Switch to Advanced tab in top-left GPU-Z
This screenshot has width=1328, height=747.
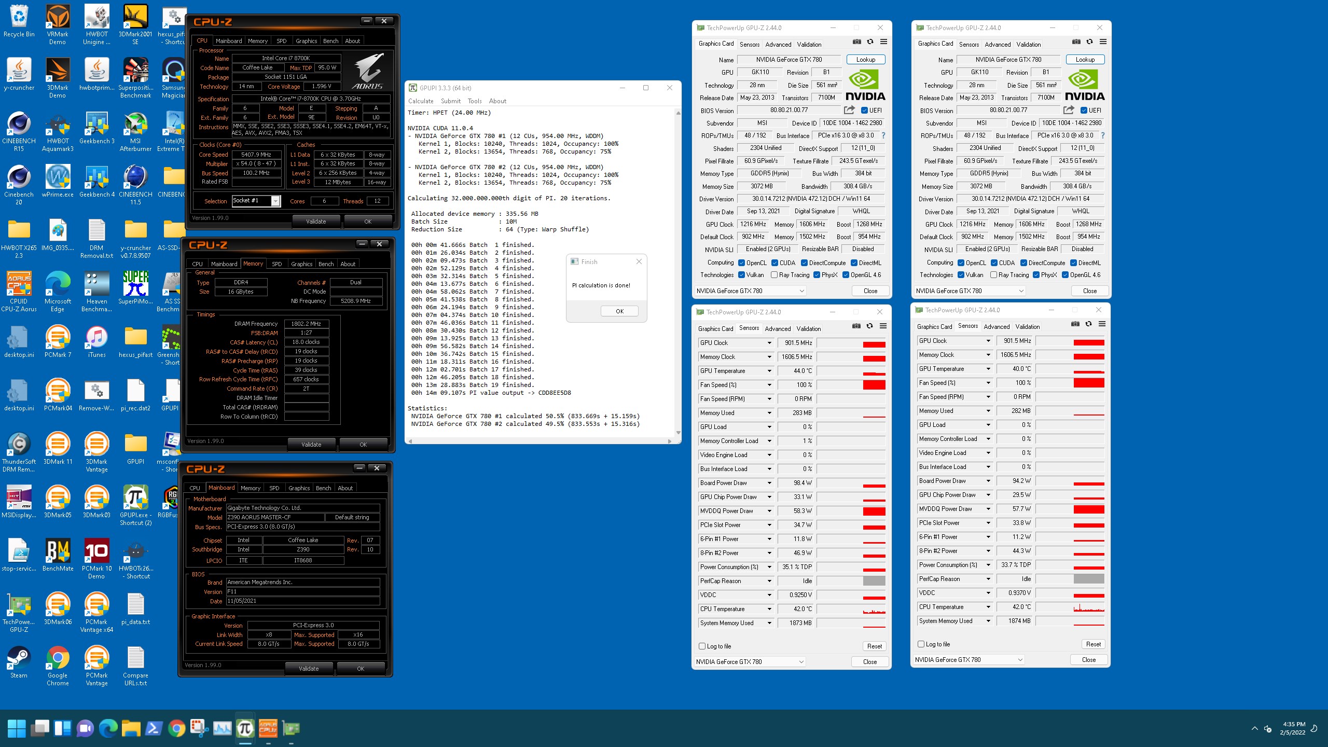click(x=779, y=45)
